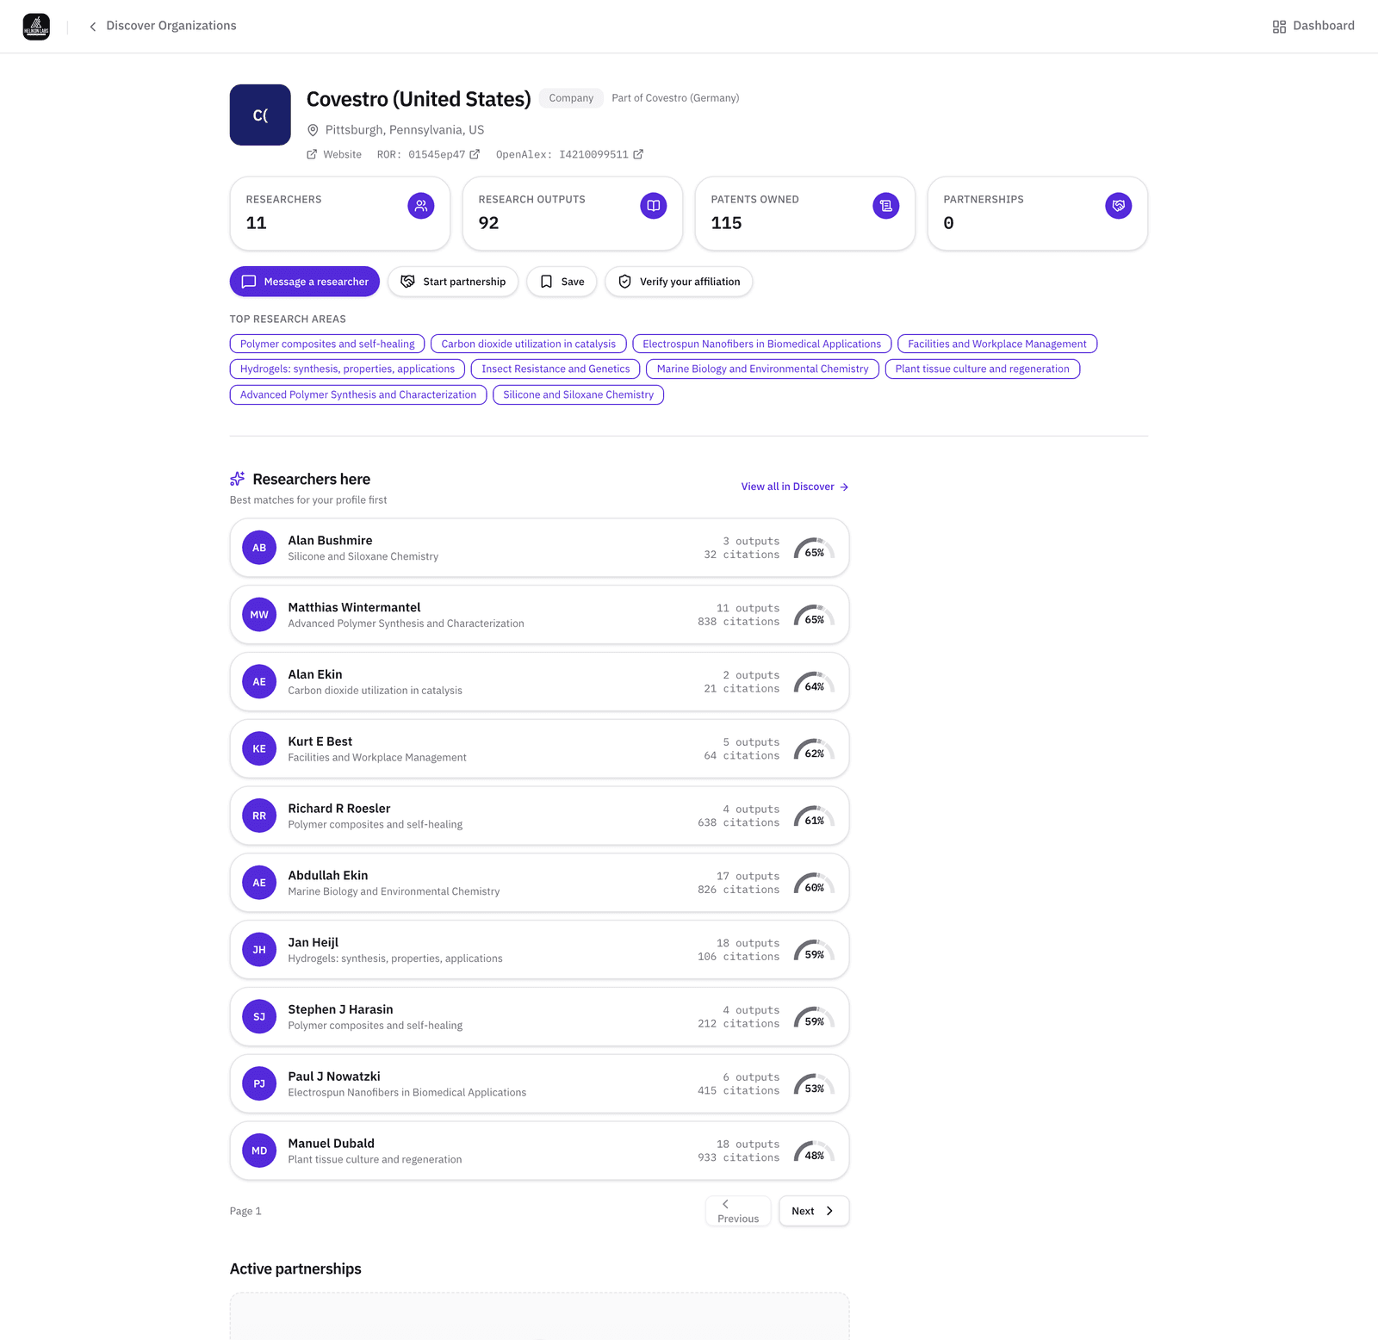Screen dimensions: 1378x1340
Task: Select Advanced Polymer Synthesis and Characterization tag
Action: point(358,394)
